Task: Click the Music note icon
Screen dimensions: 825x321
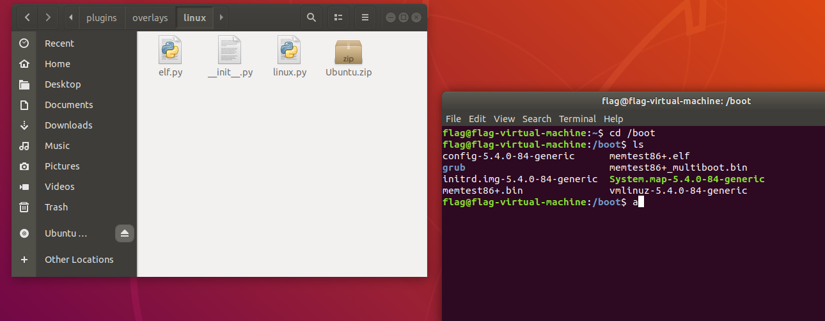Action: tap(24, 146)
